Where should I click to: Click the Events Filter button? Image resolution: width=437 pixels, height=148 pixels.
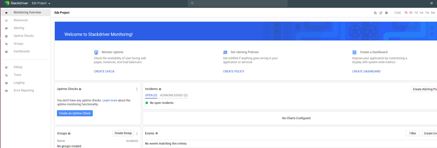pos(413,133)
